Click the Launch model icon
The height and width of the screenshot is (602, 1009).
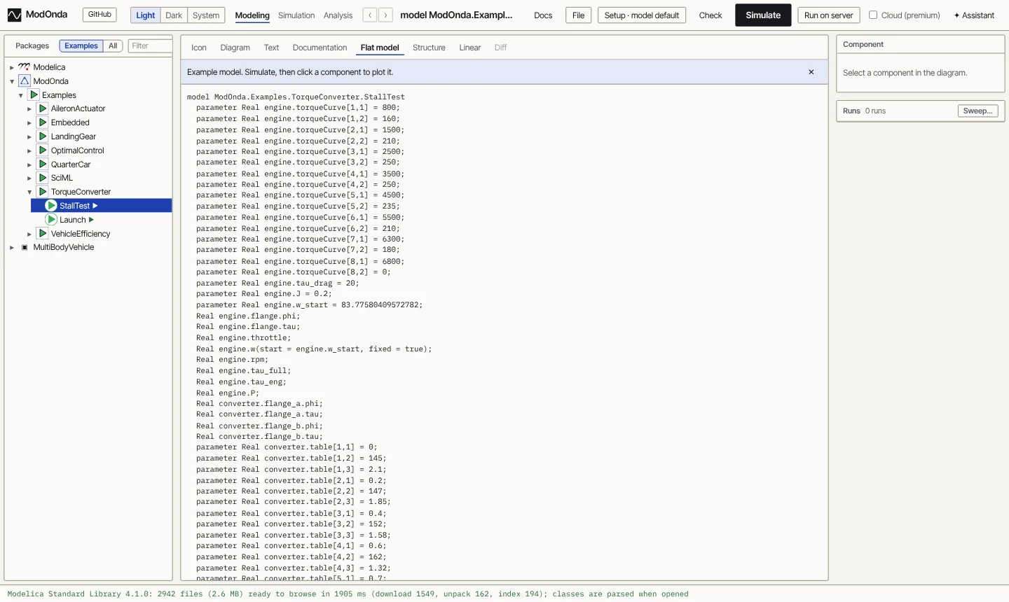click(51, 220)
